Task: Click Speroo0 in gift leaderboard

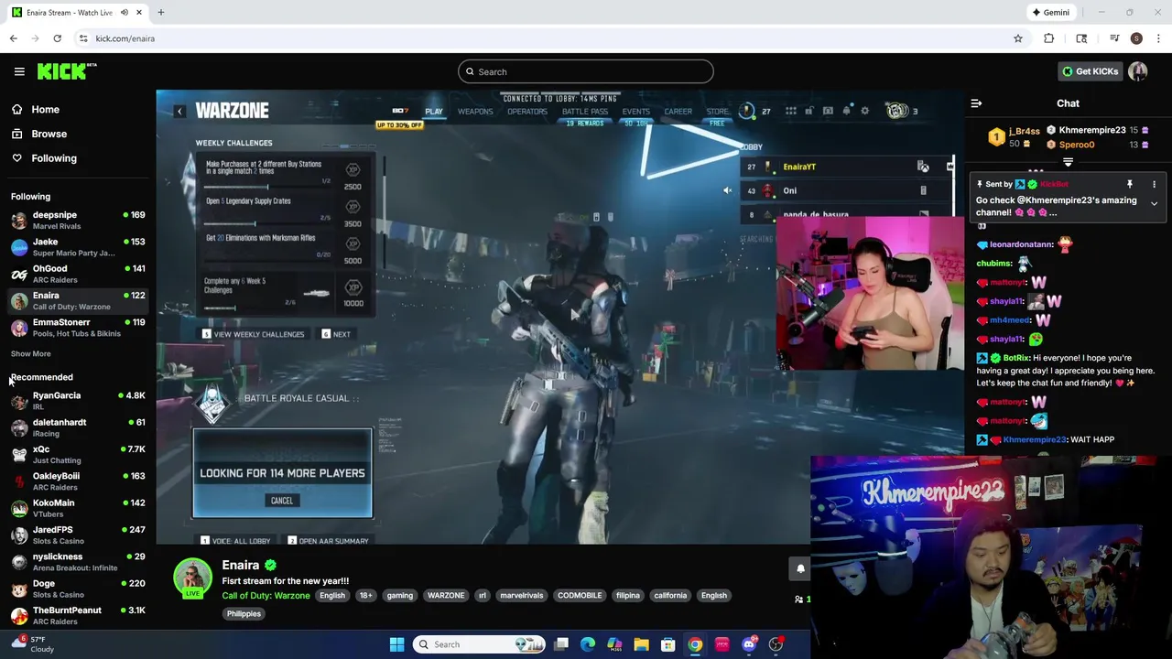Action: [1077, 145]
